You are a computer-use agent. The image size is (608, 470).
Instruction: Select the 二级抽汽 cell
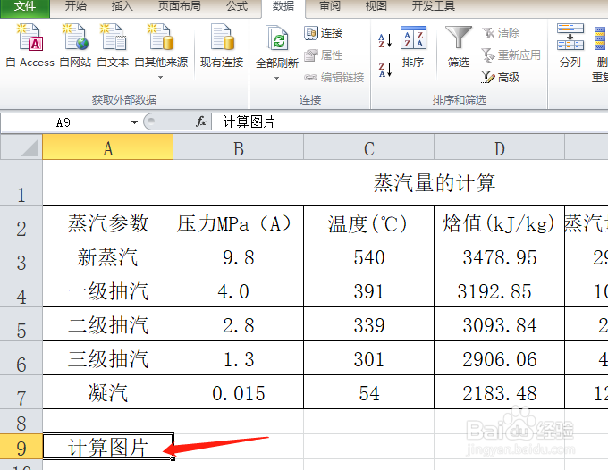tap(108, 324)
